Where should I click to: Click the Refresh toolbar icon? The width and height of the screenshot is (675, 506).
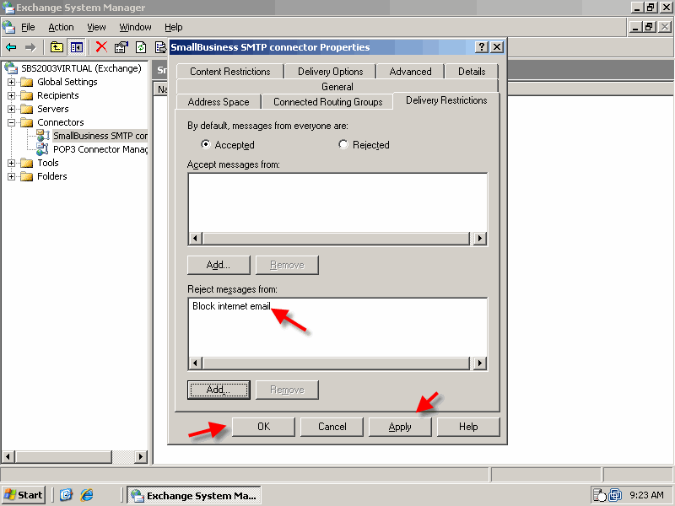141,47
